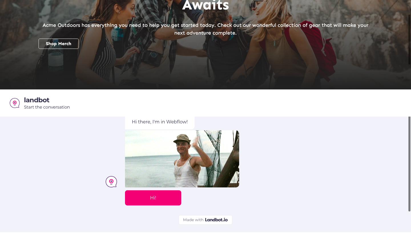Open the waving man GIF message
Viewport: 411px width, 234px height.
(182, 159)
